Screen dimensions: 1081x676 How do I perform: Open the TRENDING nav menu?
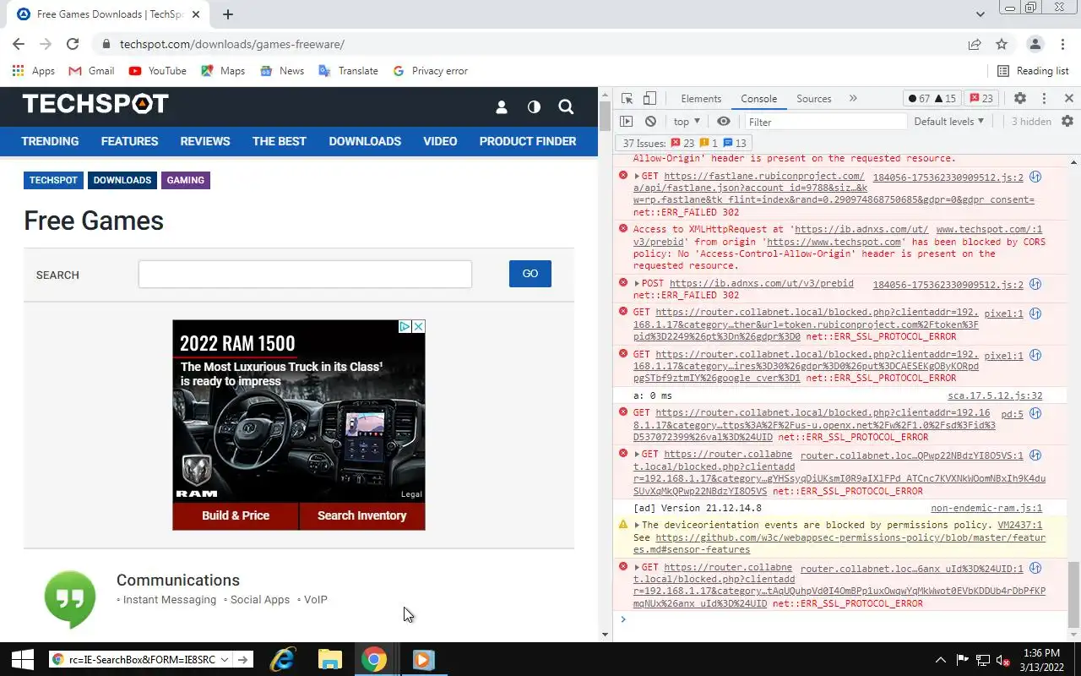click(x=50, y=141)
